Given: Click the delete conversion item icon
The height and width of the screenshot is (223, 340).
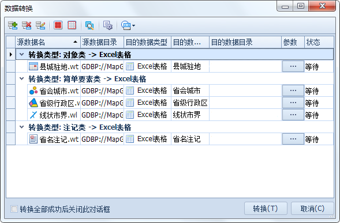Looking at the screenshot, I should [27, 25].
